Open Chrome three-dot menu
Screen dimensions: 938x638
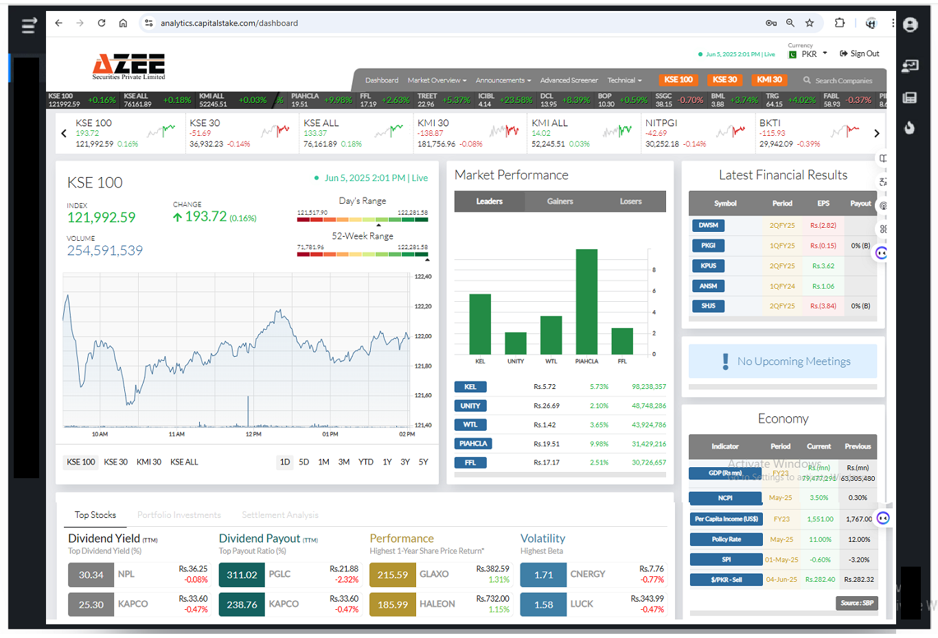click(893, 23)
